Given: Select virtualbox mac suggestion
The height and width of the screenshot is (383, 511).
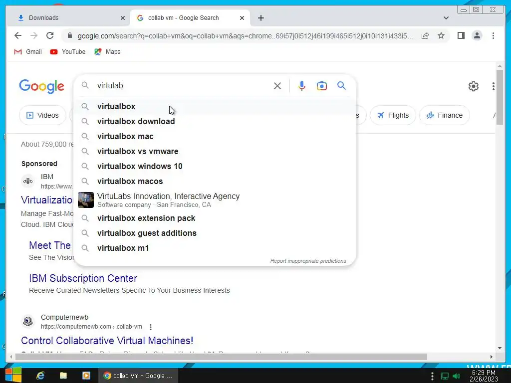Looking at the screenshot, I should (215, 137).
